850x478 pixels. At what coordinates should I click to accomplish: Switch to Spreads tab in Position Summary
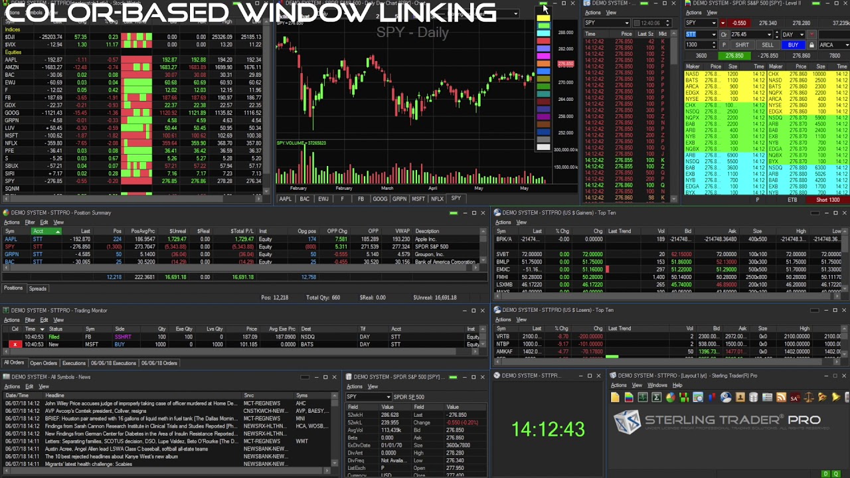[x=38, y=289]
